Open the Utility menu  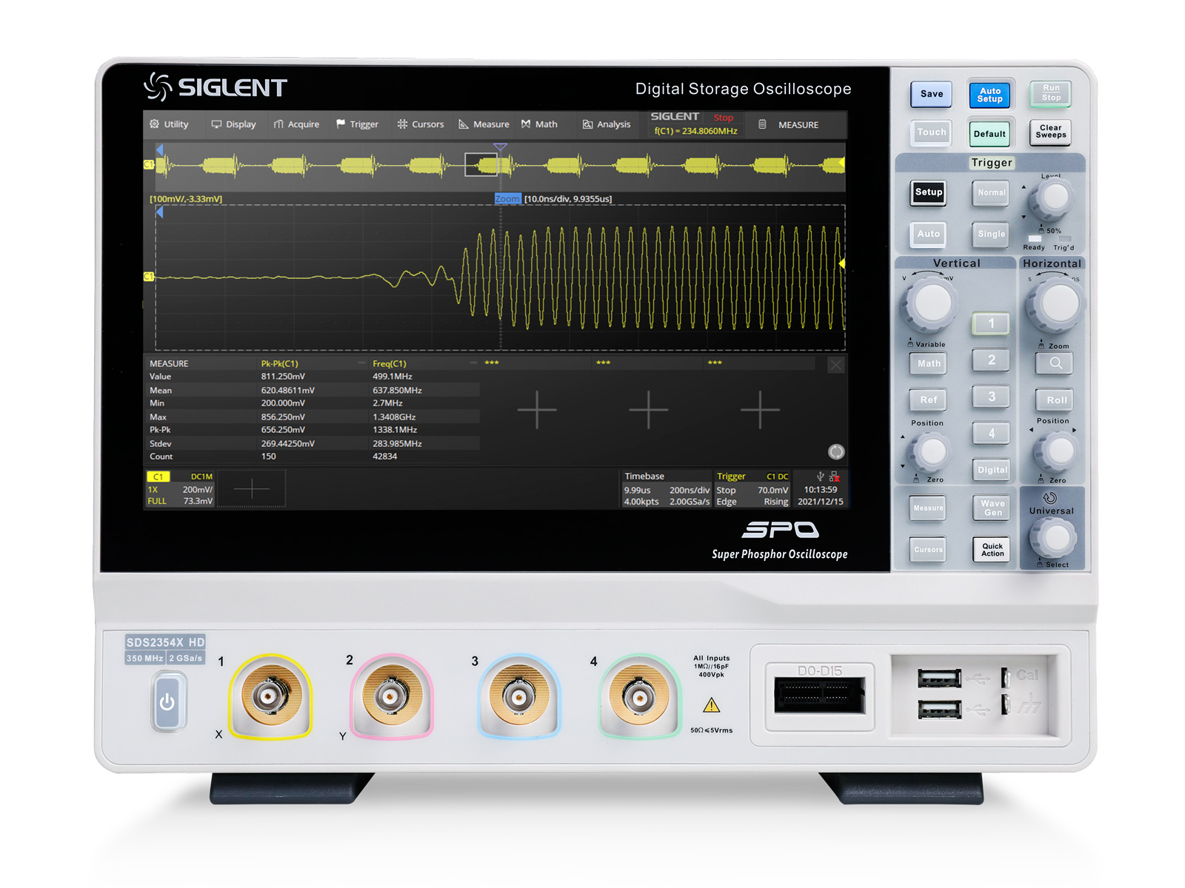[x=169, y=124]
